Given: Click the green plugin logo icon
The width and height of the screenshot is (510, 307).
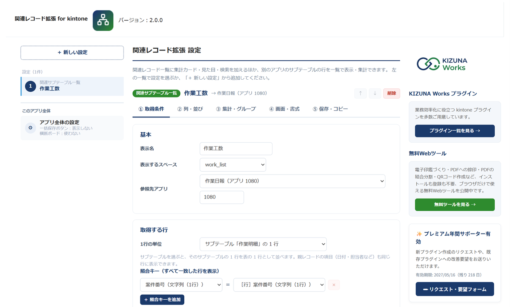Looking at the screenshot, I should pyautogui.click(x=103, y=20).
